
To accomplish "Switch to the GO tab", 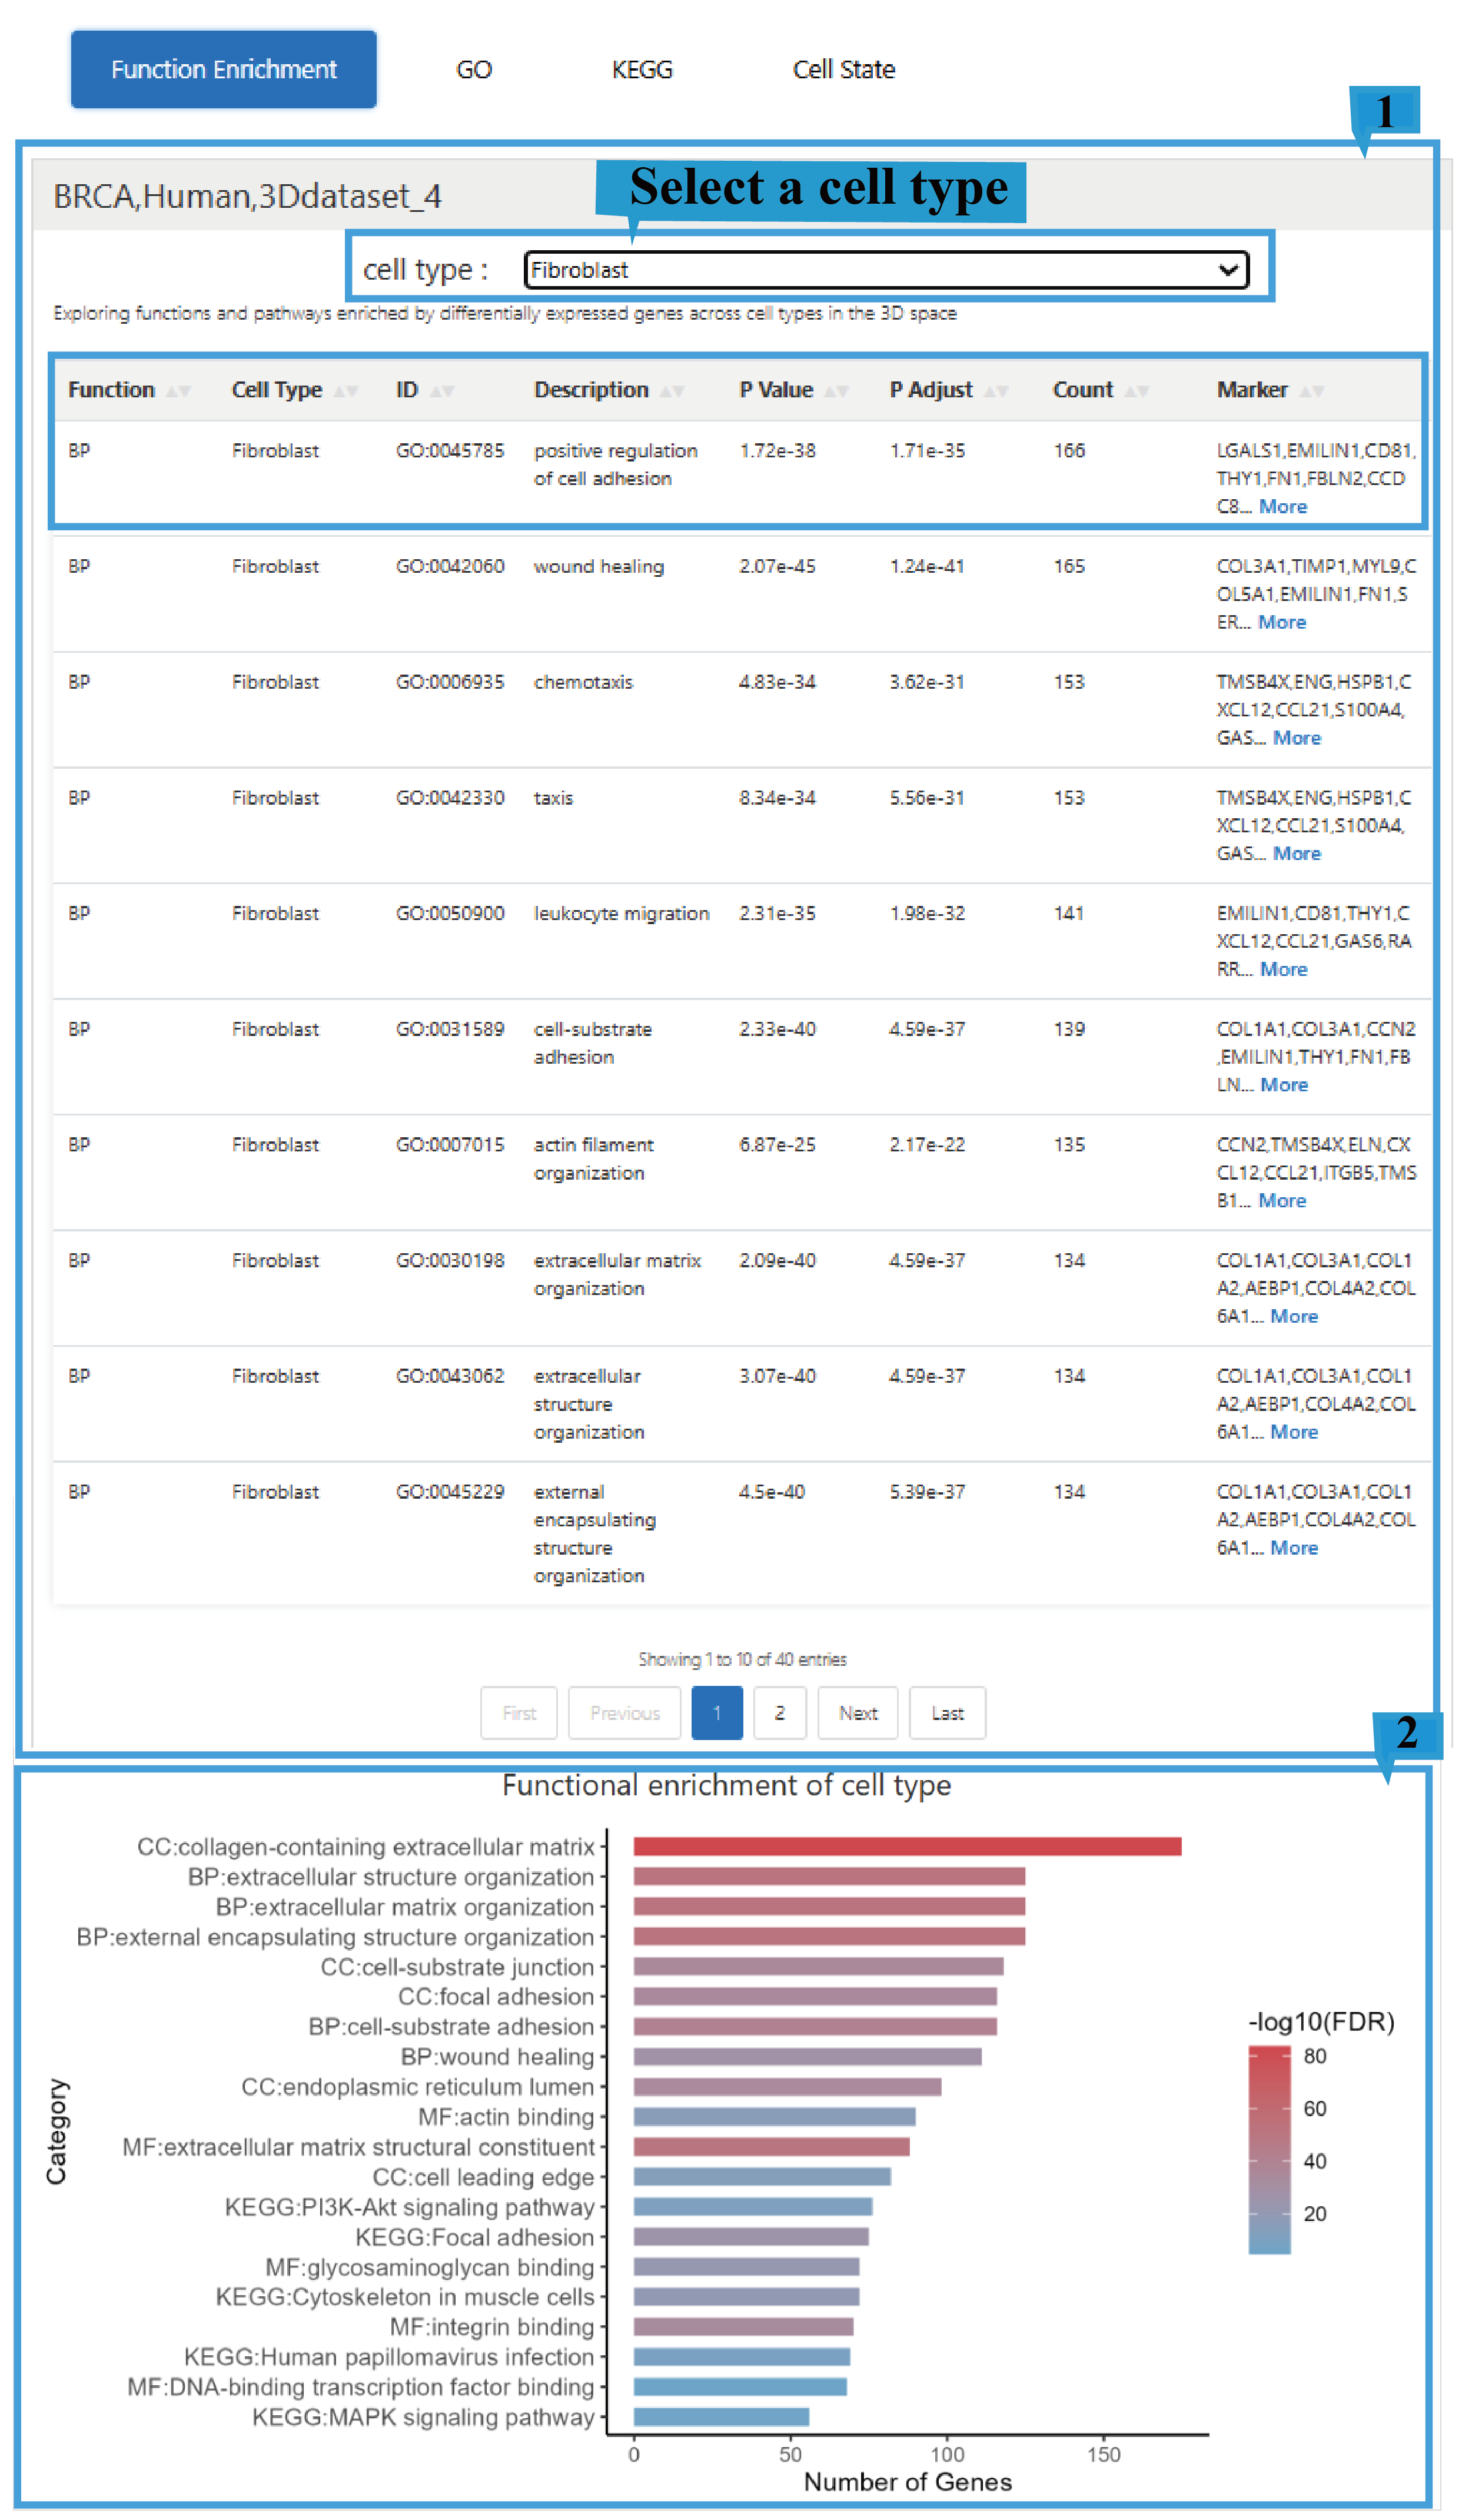I will [474, 70].
